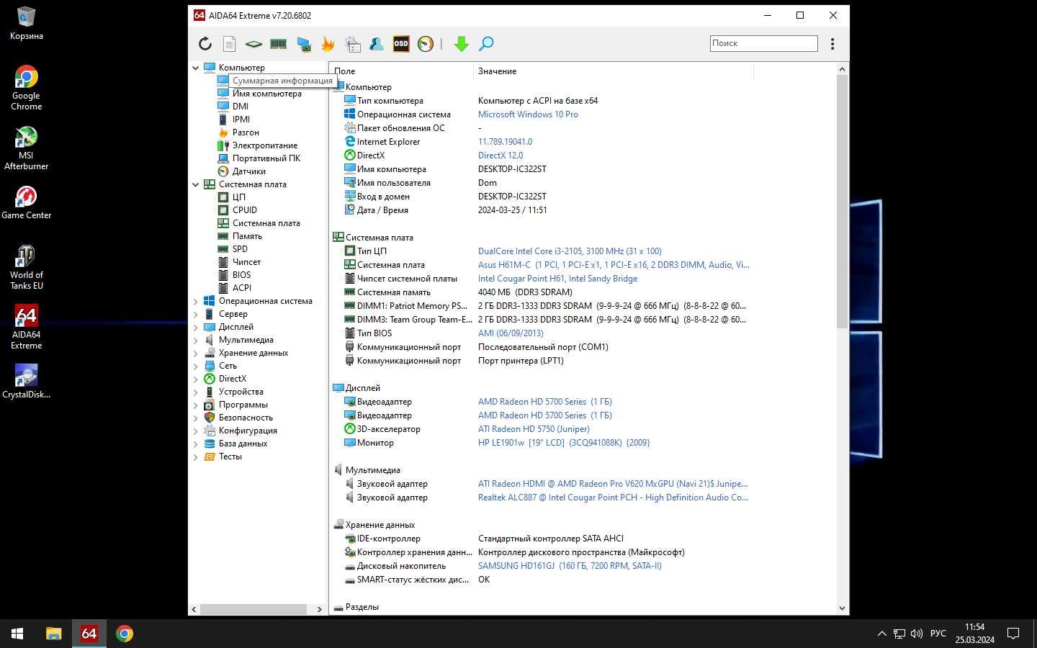Click into the Поиск search field

click(x=763, y=43)
